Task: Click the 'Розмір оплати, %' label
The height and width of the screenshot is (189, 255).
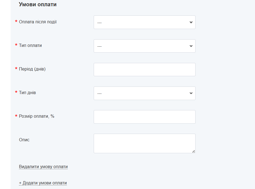Action: [37, 116]
